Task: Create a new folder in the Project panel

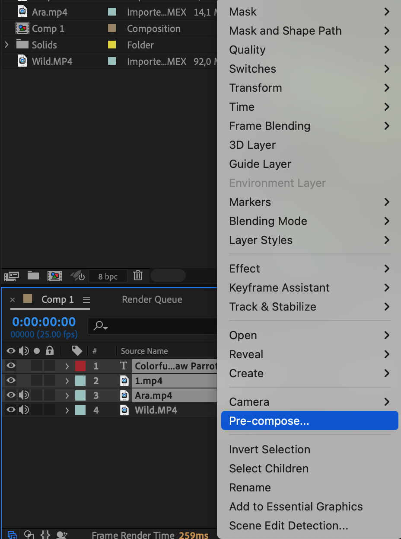Action: [x=33, y=276]
